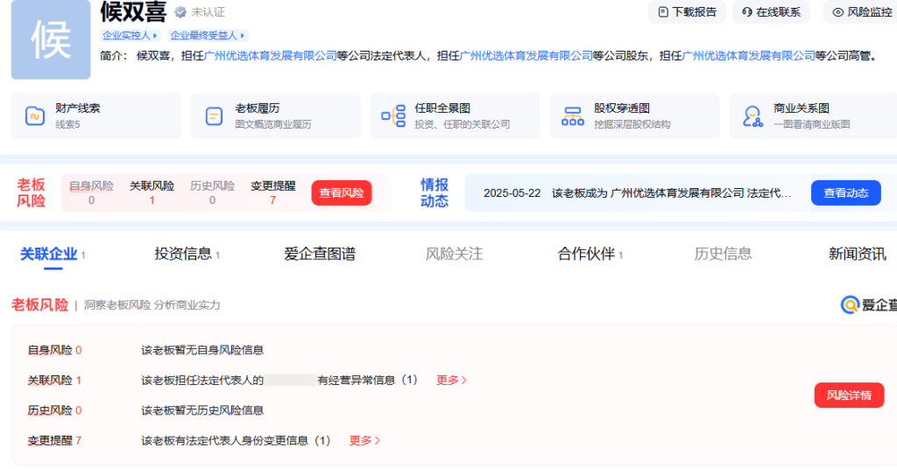Viewport: 897px width, 469px height.
Task: Open the 股权穿透图 card
Action: coord(635,116)
